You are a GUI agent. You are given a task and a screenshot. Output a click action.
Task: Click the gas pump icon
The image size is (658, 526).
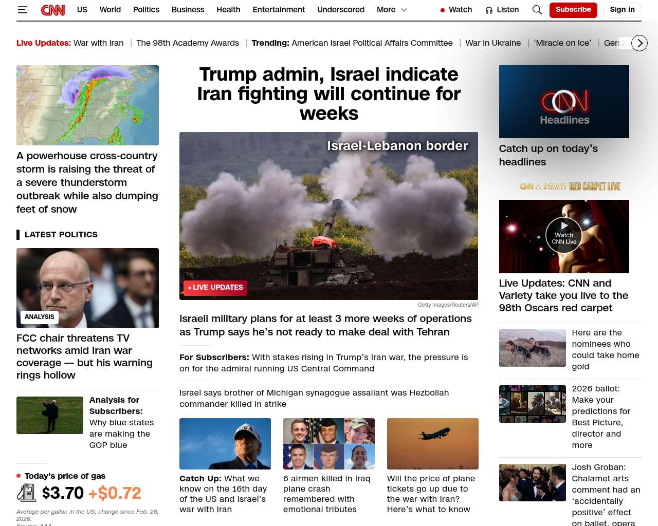coord(26,493)
